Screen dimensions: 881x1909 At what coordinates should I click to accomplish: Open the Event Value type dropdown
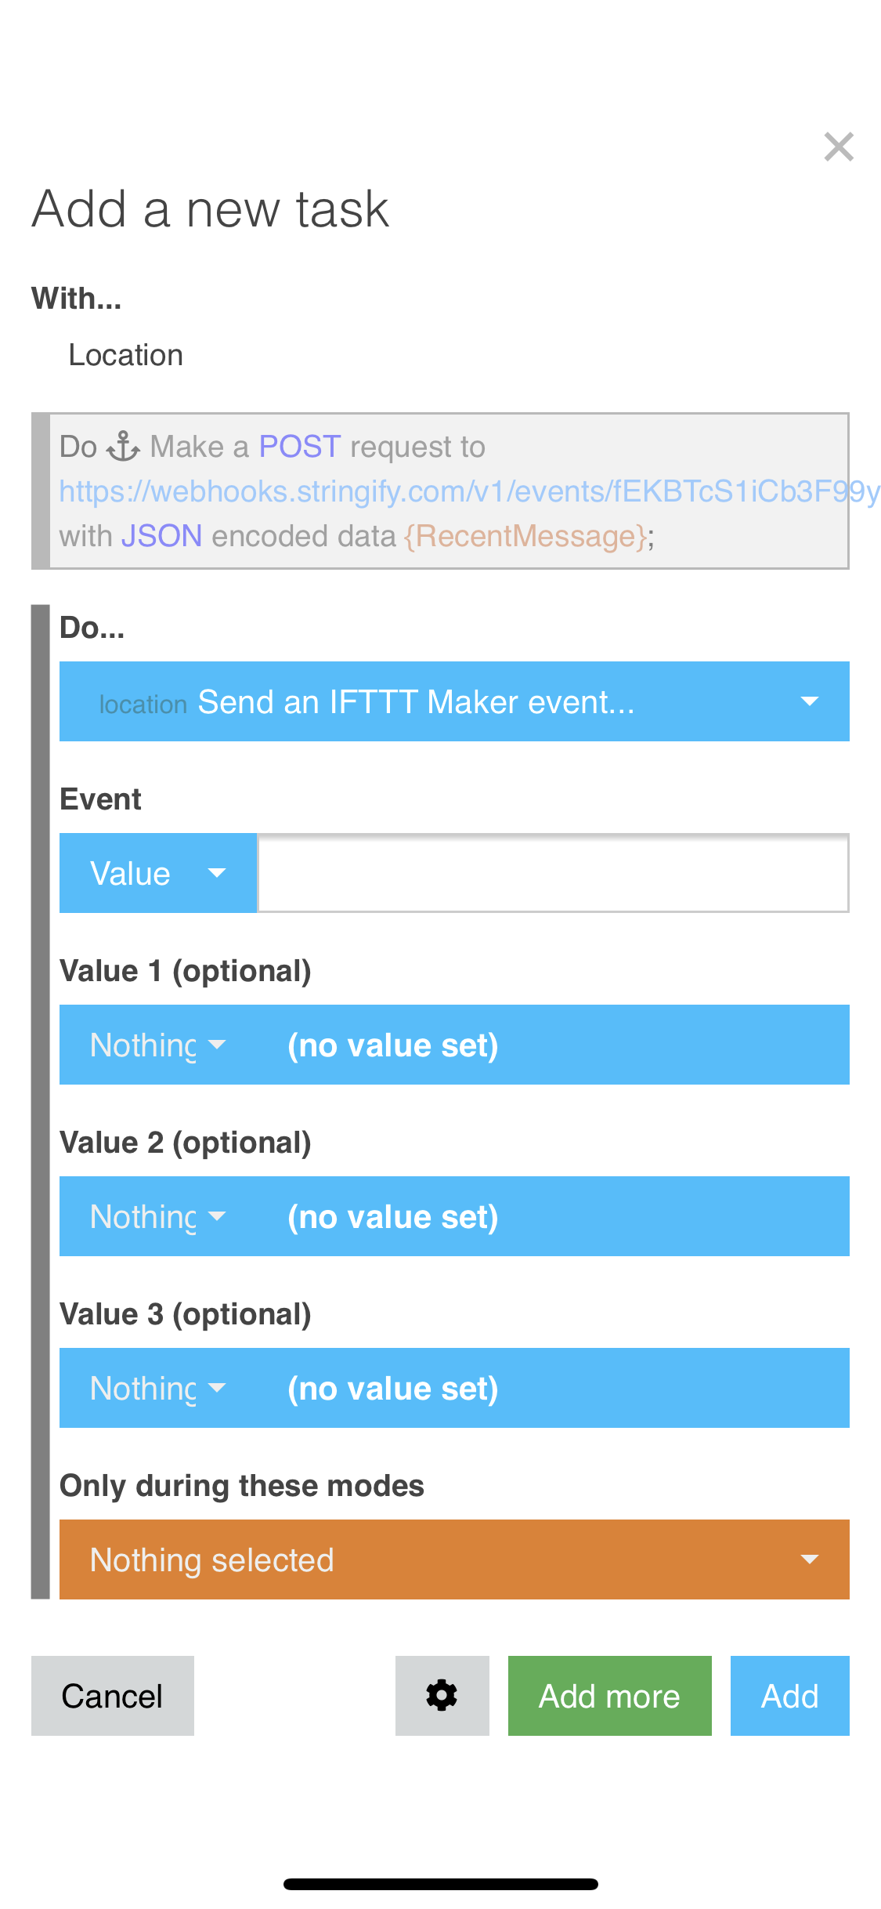coord(158,873)
